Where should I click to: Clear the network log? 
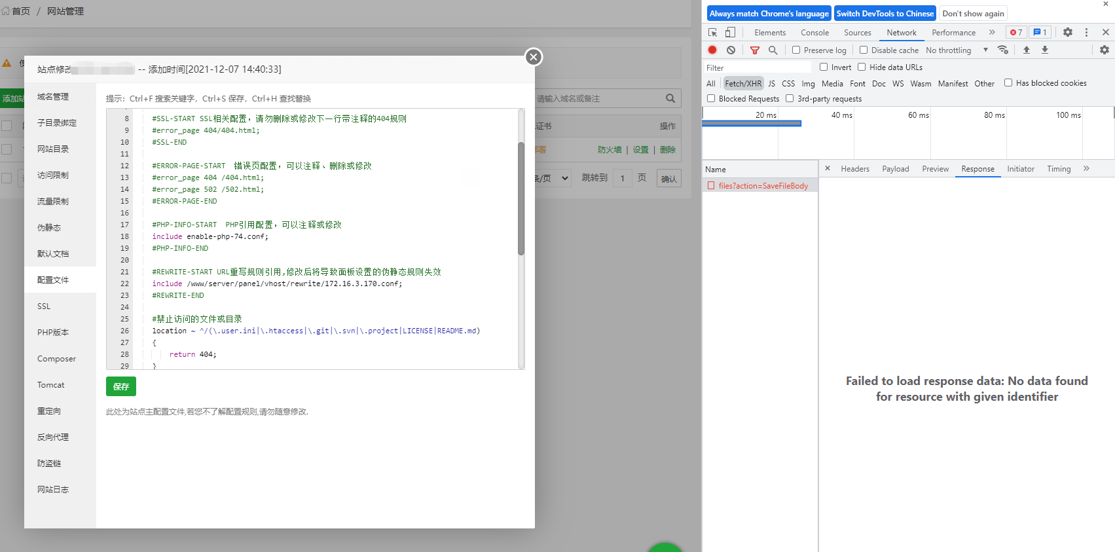[731, 50]
